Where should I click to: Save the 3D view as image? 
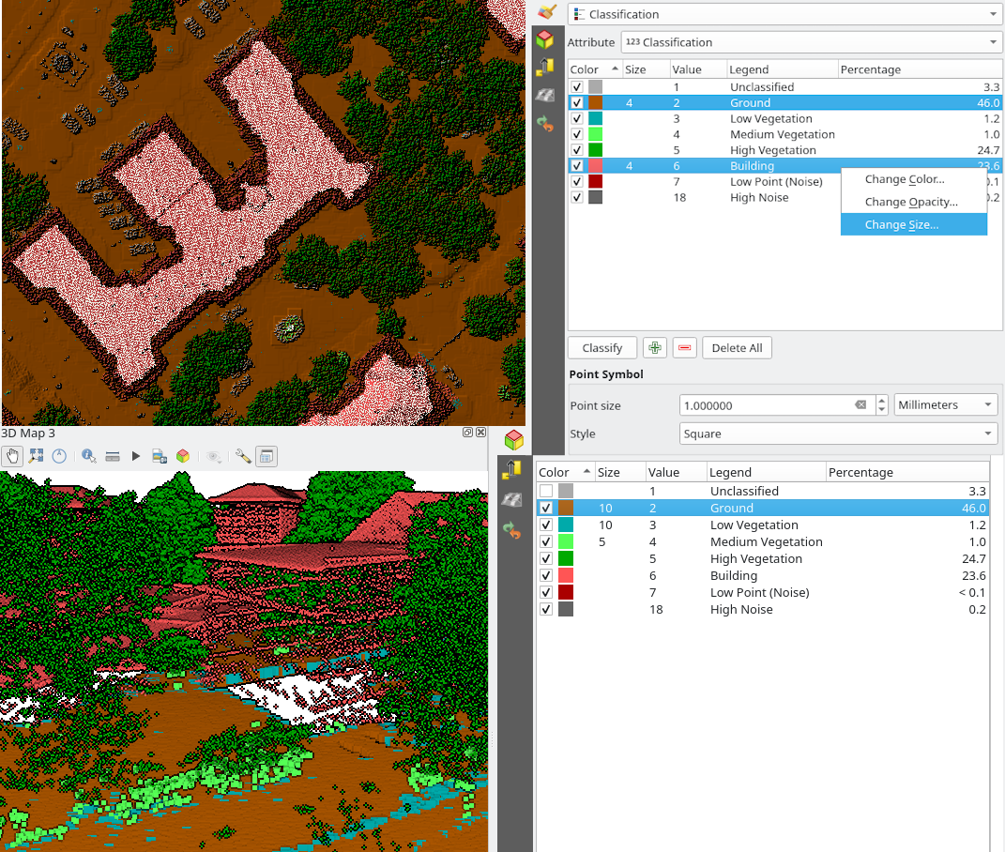pyautogui.click(x=160, y=456)
